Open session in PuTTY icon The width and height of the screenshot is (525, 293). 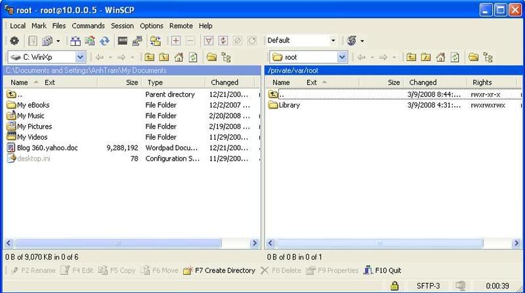pyautogui.click(x=137, y=41)
